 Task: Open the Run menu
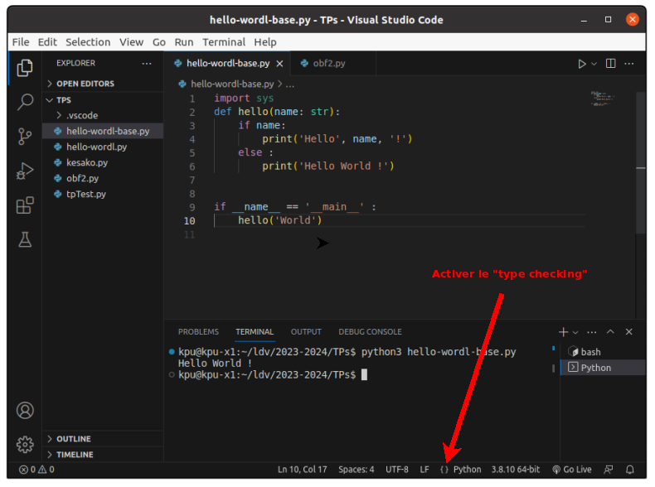(184, 42)
